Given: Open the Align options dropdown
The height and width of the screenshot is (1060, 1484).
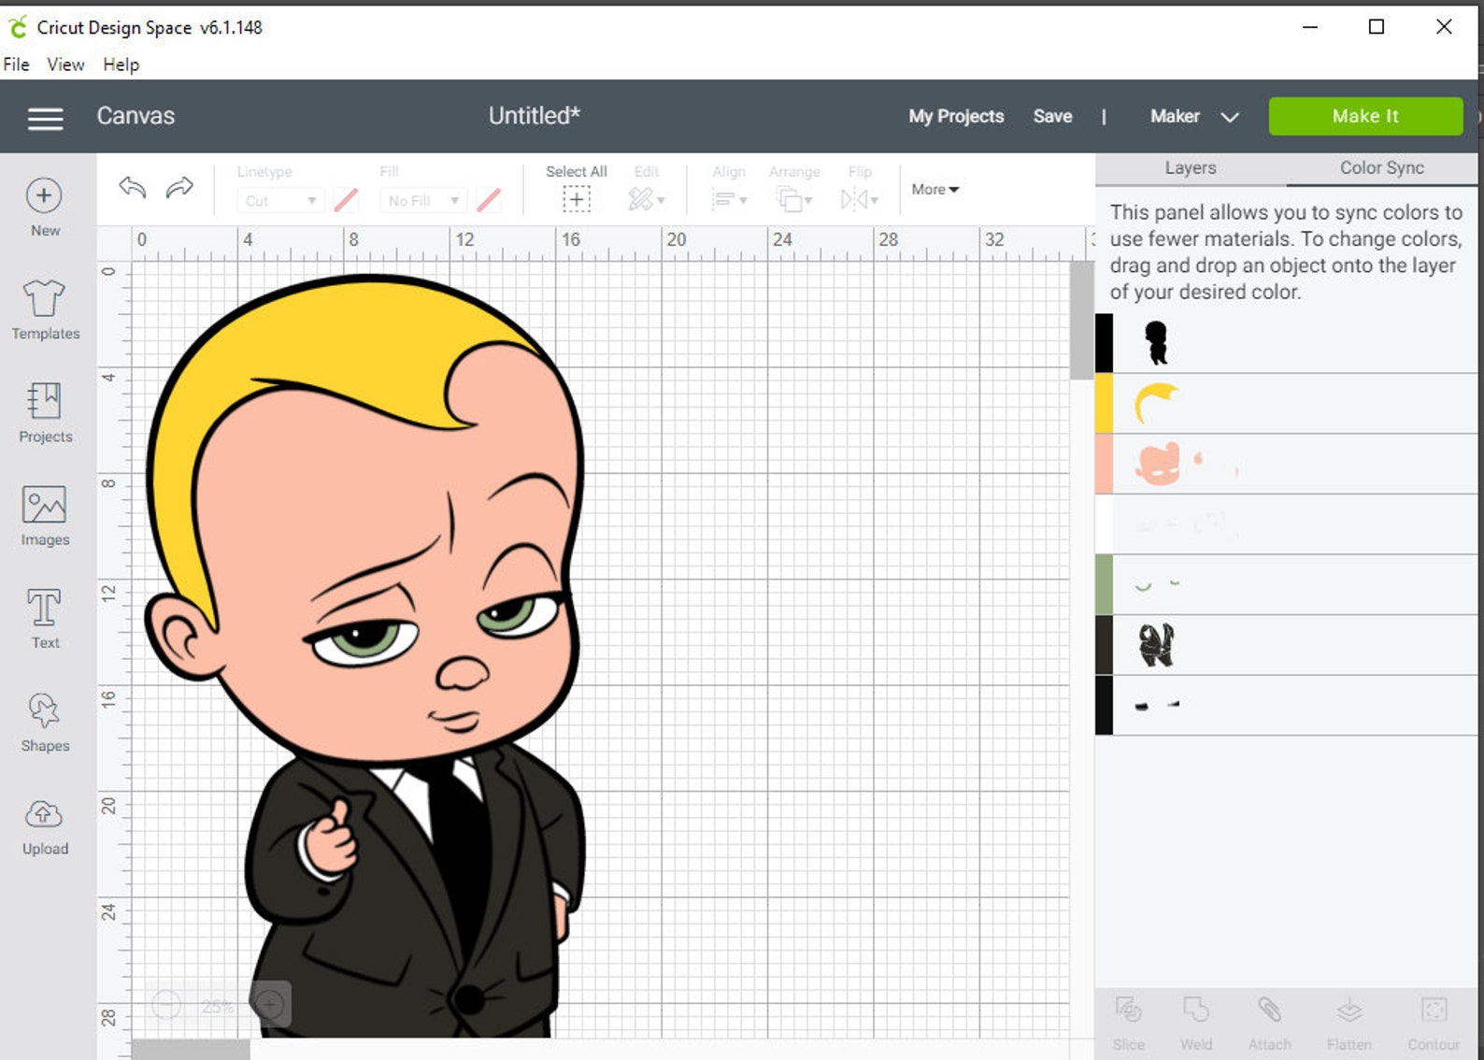Looking at the screenshot, I should pos(729,188).
